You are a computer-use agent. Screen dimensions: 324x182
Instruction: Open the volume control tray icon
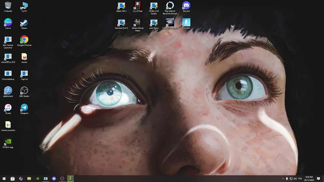click(295, 179)
